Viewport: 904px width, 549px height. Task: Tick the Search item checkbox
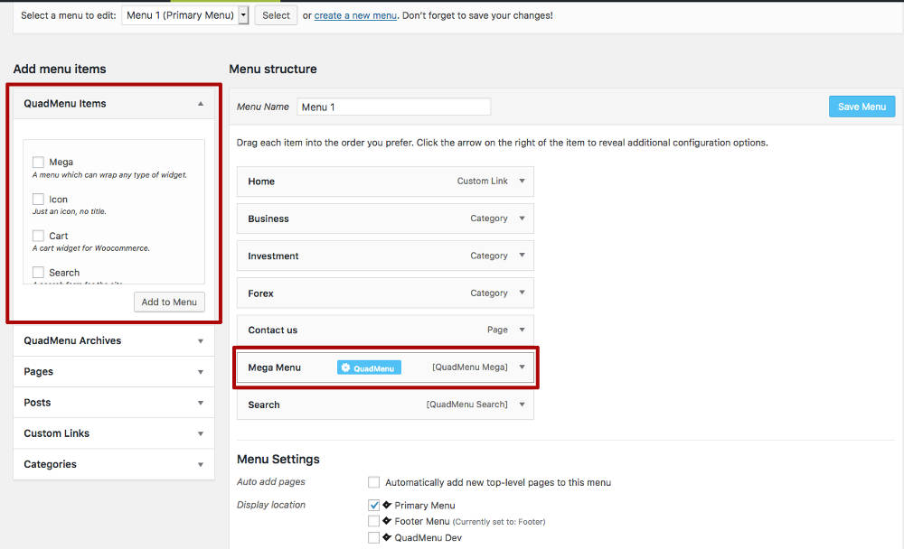38,272
